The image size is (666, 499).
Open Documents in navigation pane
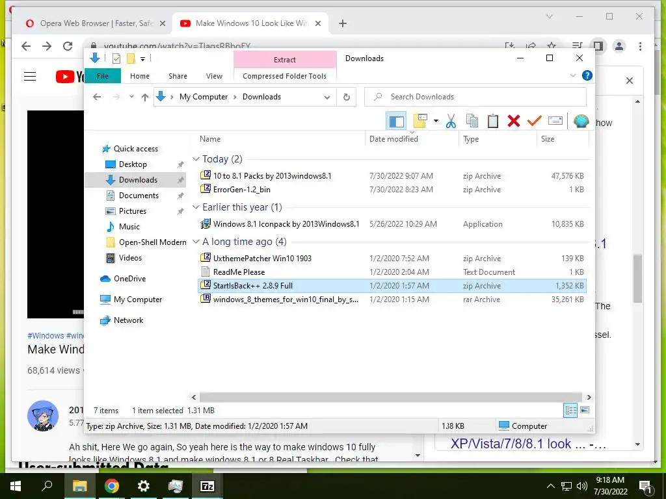tap(139, 195)
